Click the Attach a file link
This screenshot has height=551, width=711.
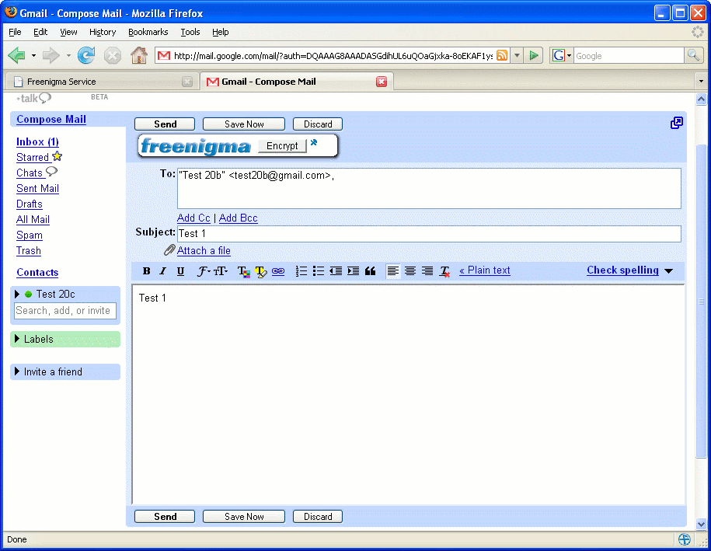click(x=204, y=251)
